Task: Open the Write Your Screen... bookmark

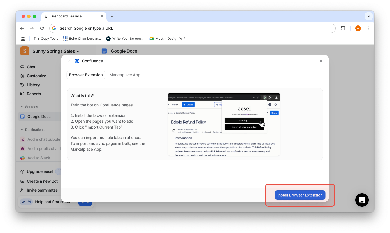Action: pos(125,39)
